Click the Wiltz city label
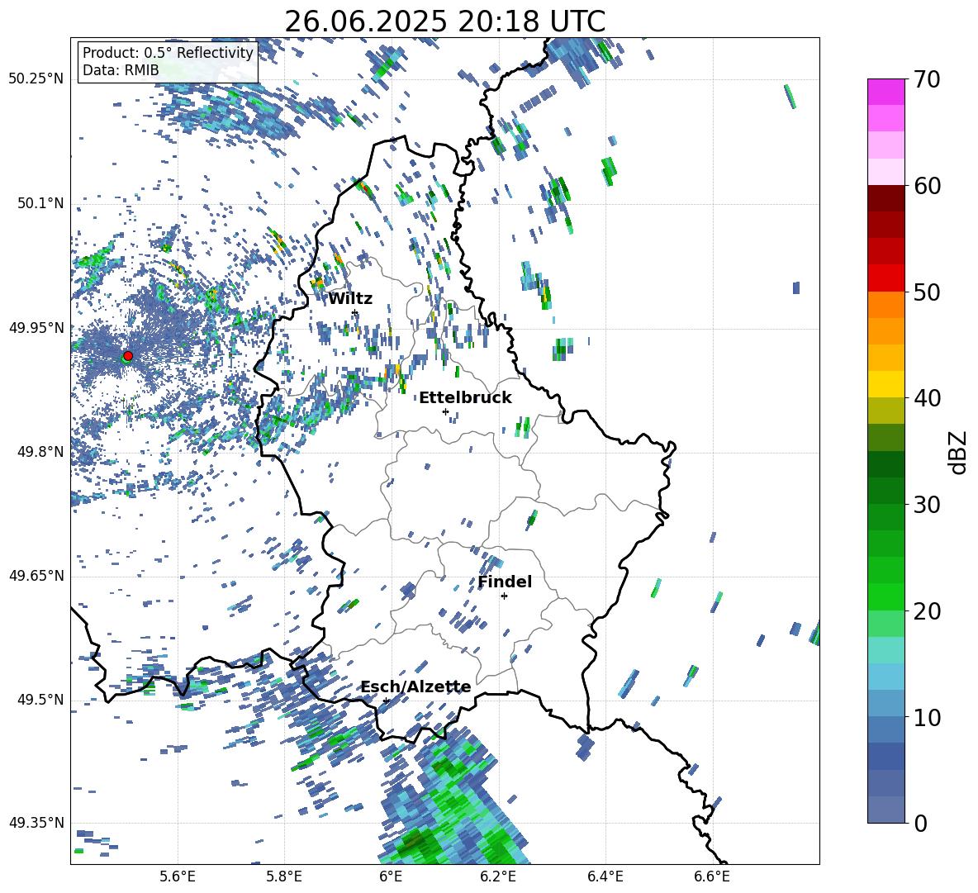The width and height of the screenshot is (978, 893). coord(350,299)
